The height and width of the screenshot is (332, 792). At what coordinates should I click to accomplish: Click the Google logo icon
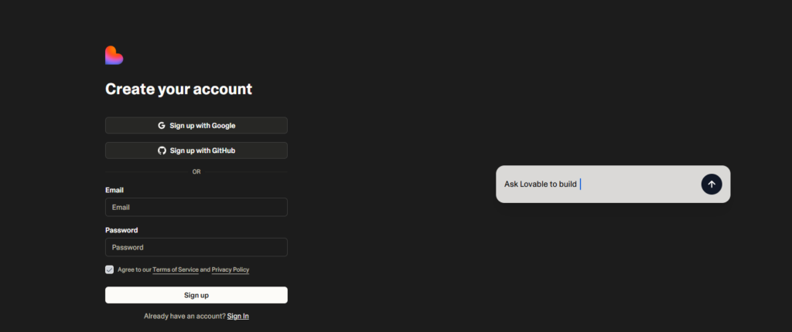click(162, 126)
